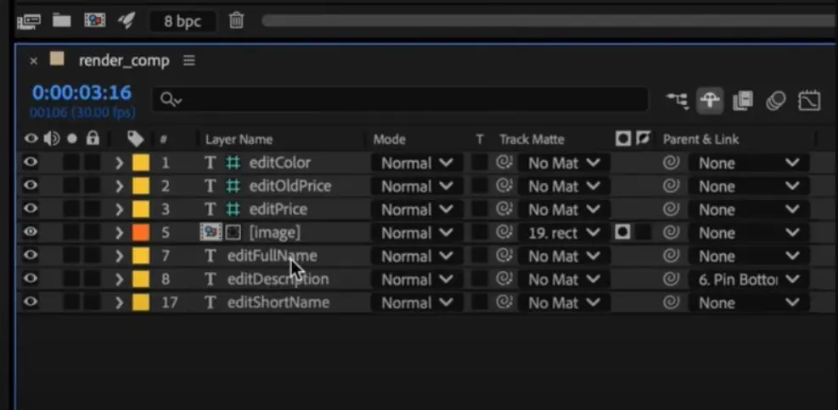Expand the editColor layer properties

click(120, 163)
